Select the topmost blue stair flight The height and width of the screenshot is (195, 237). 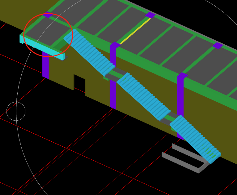89,52
